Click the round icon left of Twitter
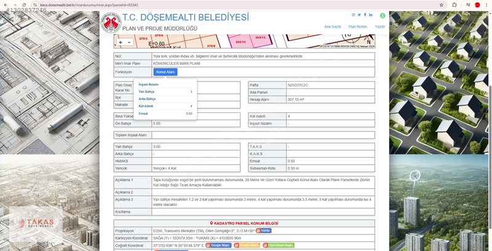Viewport: 492px width, 251px height. (x=354, y=15)
